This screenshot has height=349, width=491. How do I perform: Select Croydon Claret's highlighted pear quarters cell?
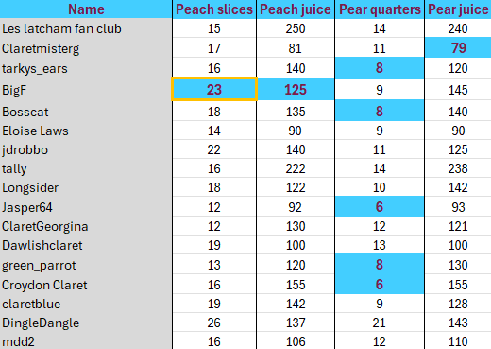click(380, 284)
